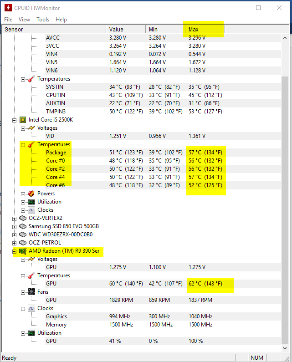Click the GPU Utilization graph icon
292x362 pixels.
[31, 333]
